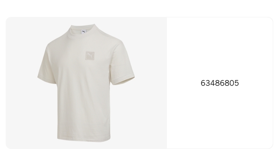The height and width of the screenshot is (149, 279).
Task: Click the blank header area above the card
Action: click(x=139, y=8)
